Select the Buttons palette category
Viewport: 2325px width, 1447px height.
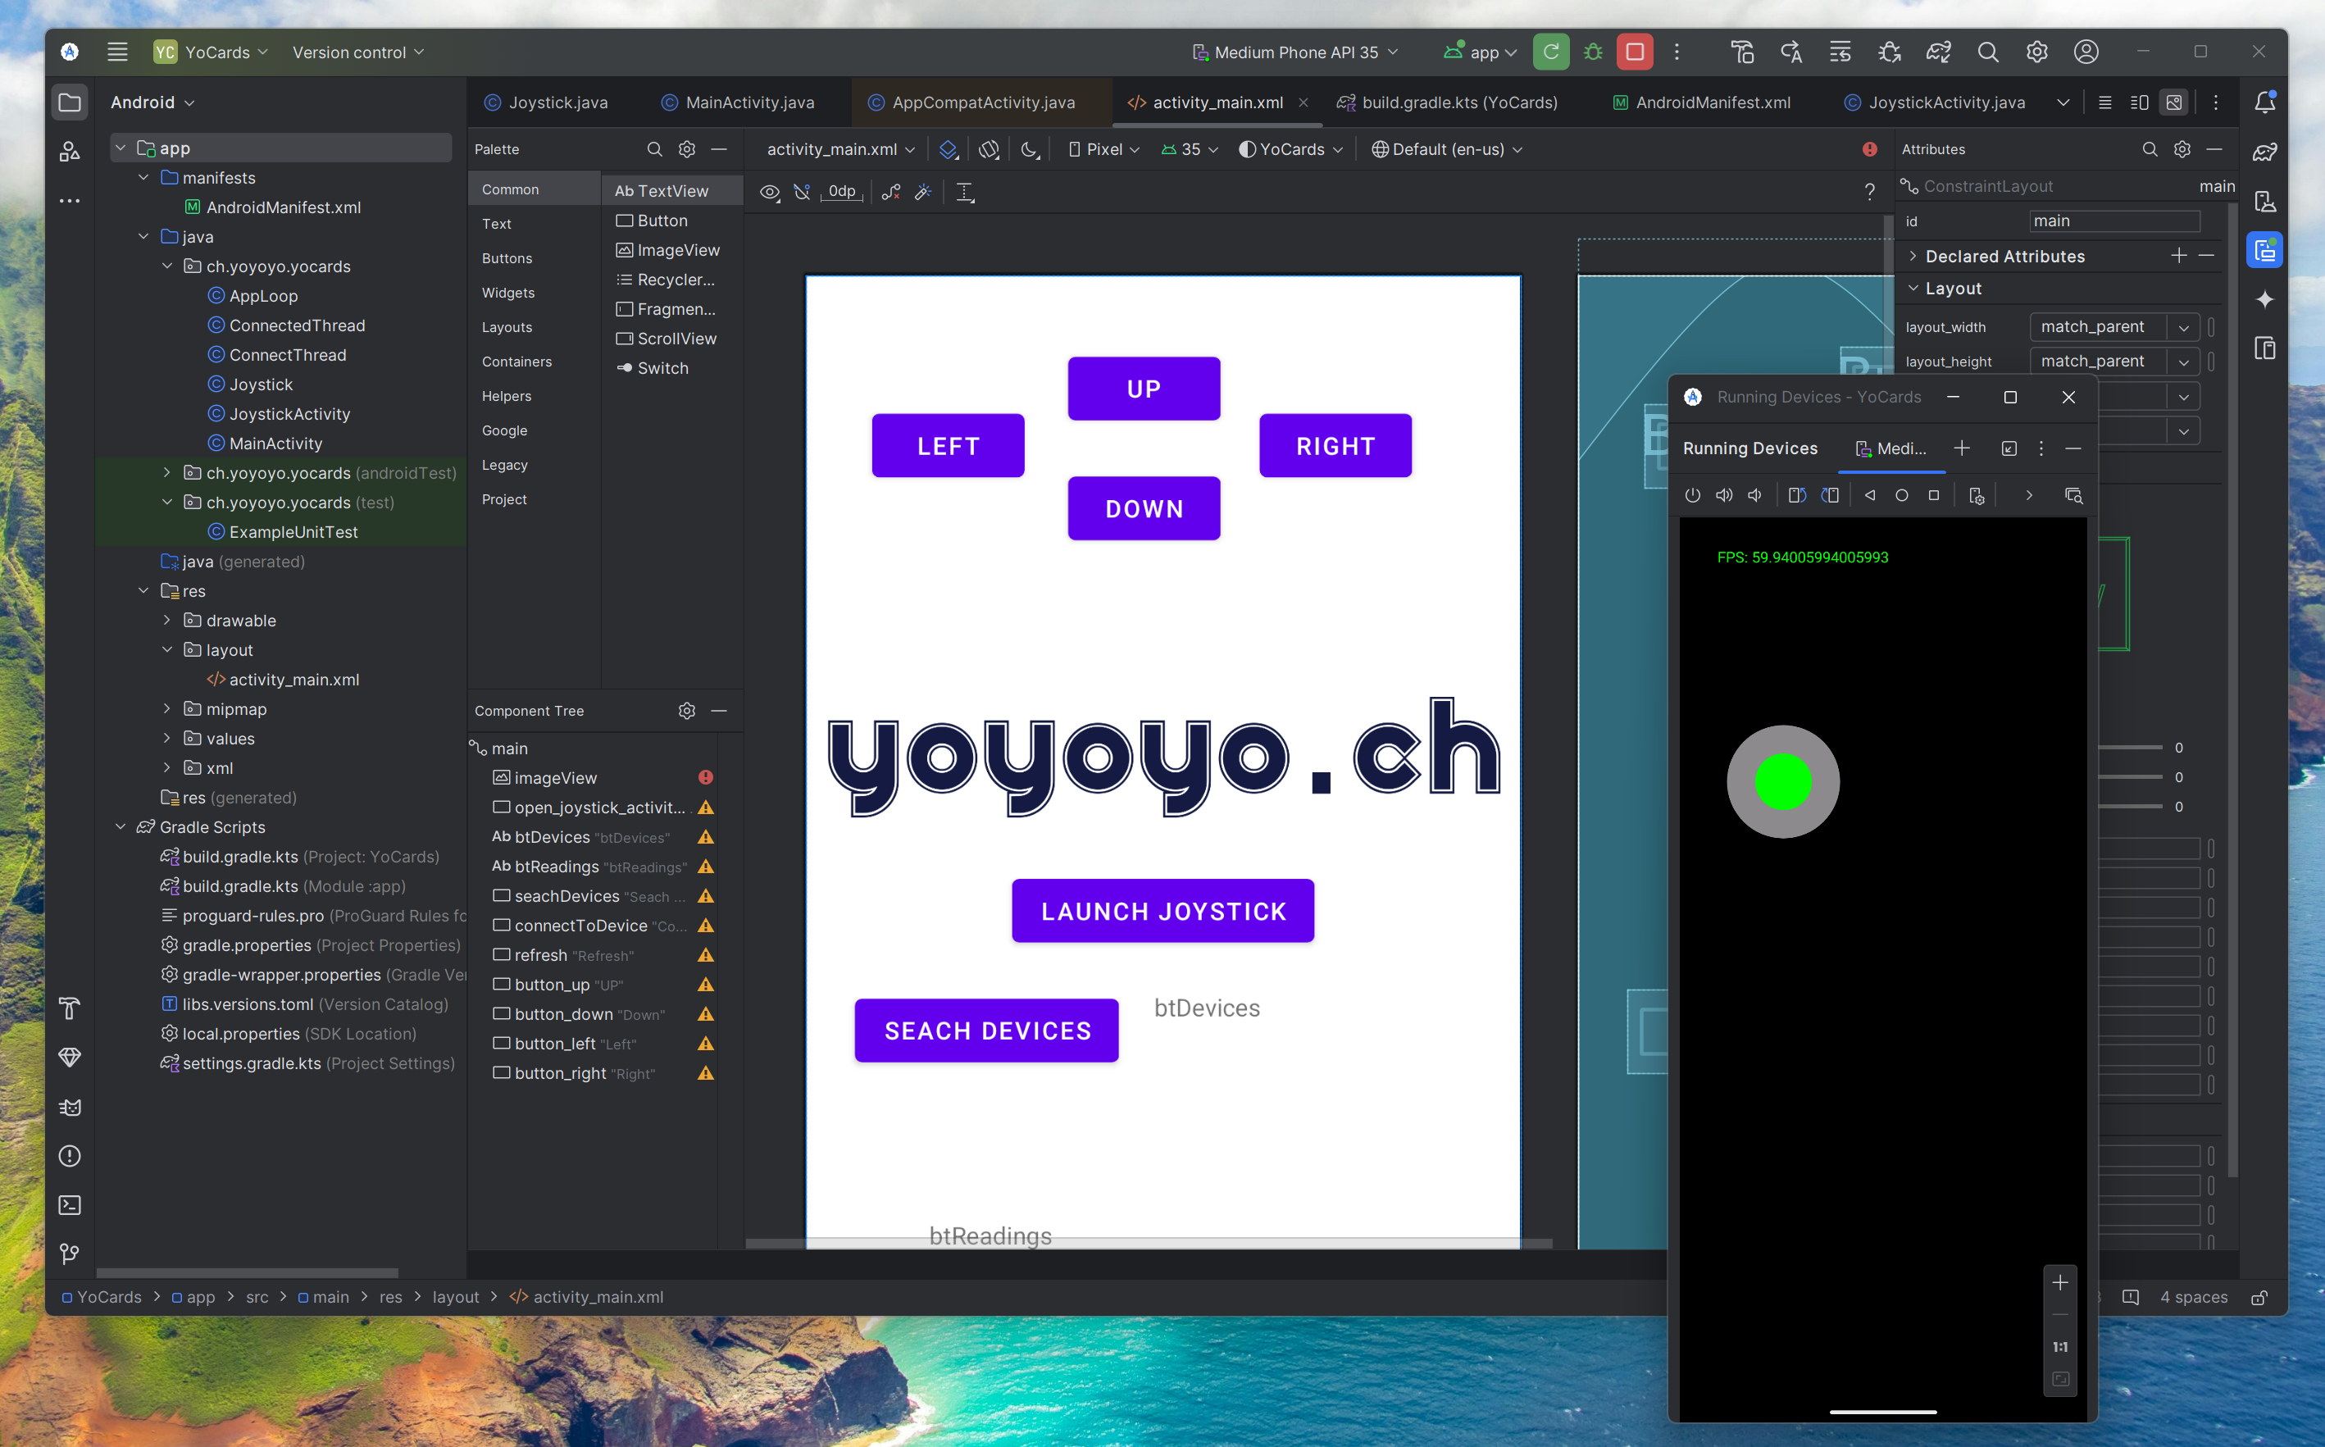[x=507, y=258]
